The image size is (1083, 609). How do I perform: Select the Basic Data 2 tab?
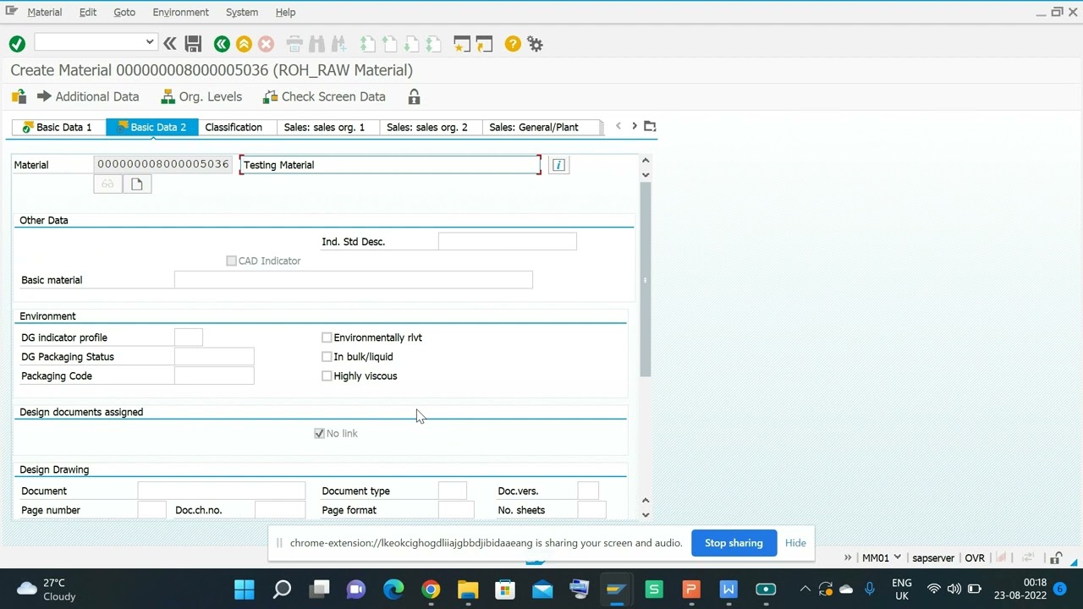click(x=152, y=127)
